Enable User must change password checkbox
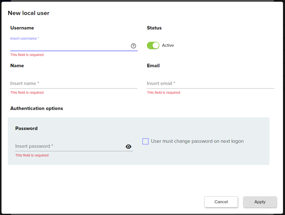 click(x=145, y=141)
